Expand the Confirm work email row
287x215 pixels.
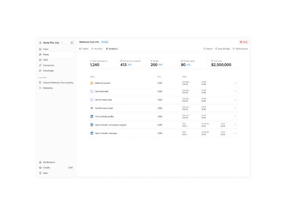click(x=235, y=108)
